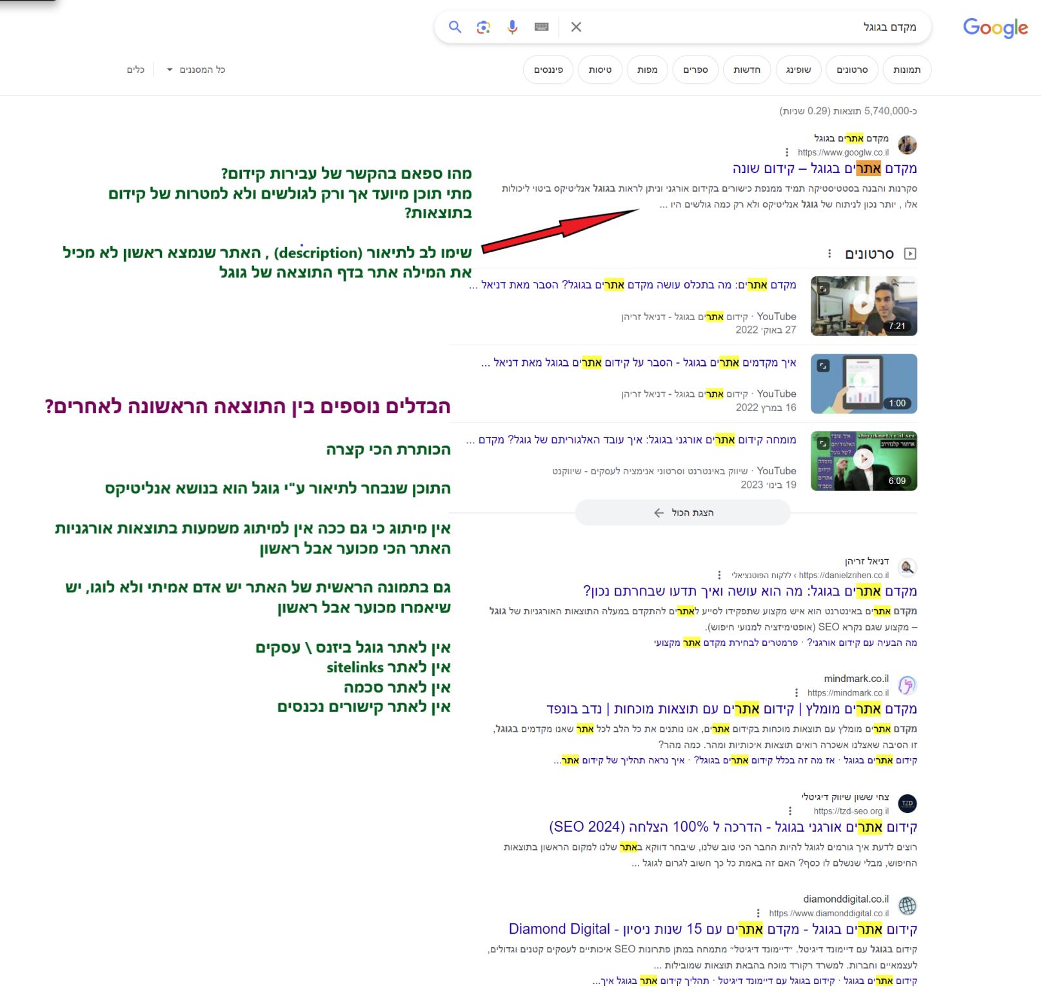
Task: Start voice search with microphone icon
Action: point(512,27)
